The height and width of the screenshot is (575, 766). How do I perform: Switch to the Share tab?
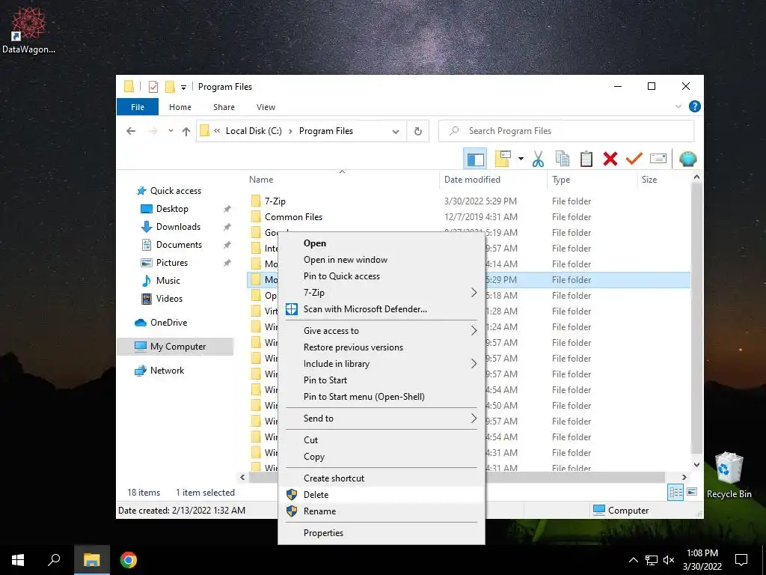[x=224, y=107]
